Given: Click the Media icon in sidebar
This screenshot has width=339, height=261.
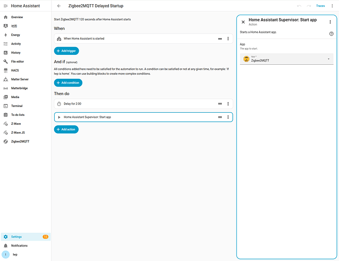Looking at the screenshot, I should [x=6, y=97].
